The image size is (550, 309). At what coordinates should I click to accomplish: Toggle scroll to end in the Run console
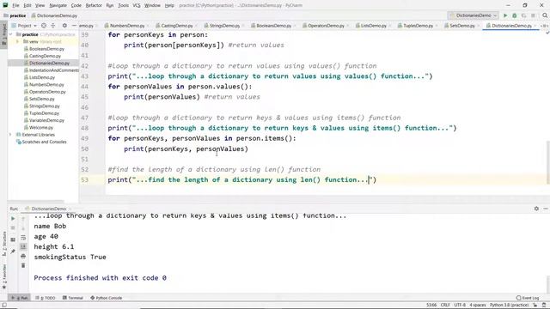tap(23, 246)
